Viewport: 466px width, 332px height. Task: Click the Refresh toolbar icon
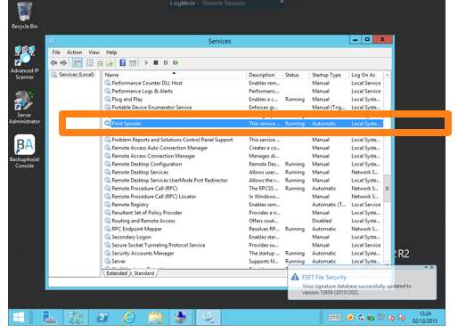pyautogui.click(x=100, y=62)
